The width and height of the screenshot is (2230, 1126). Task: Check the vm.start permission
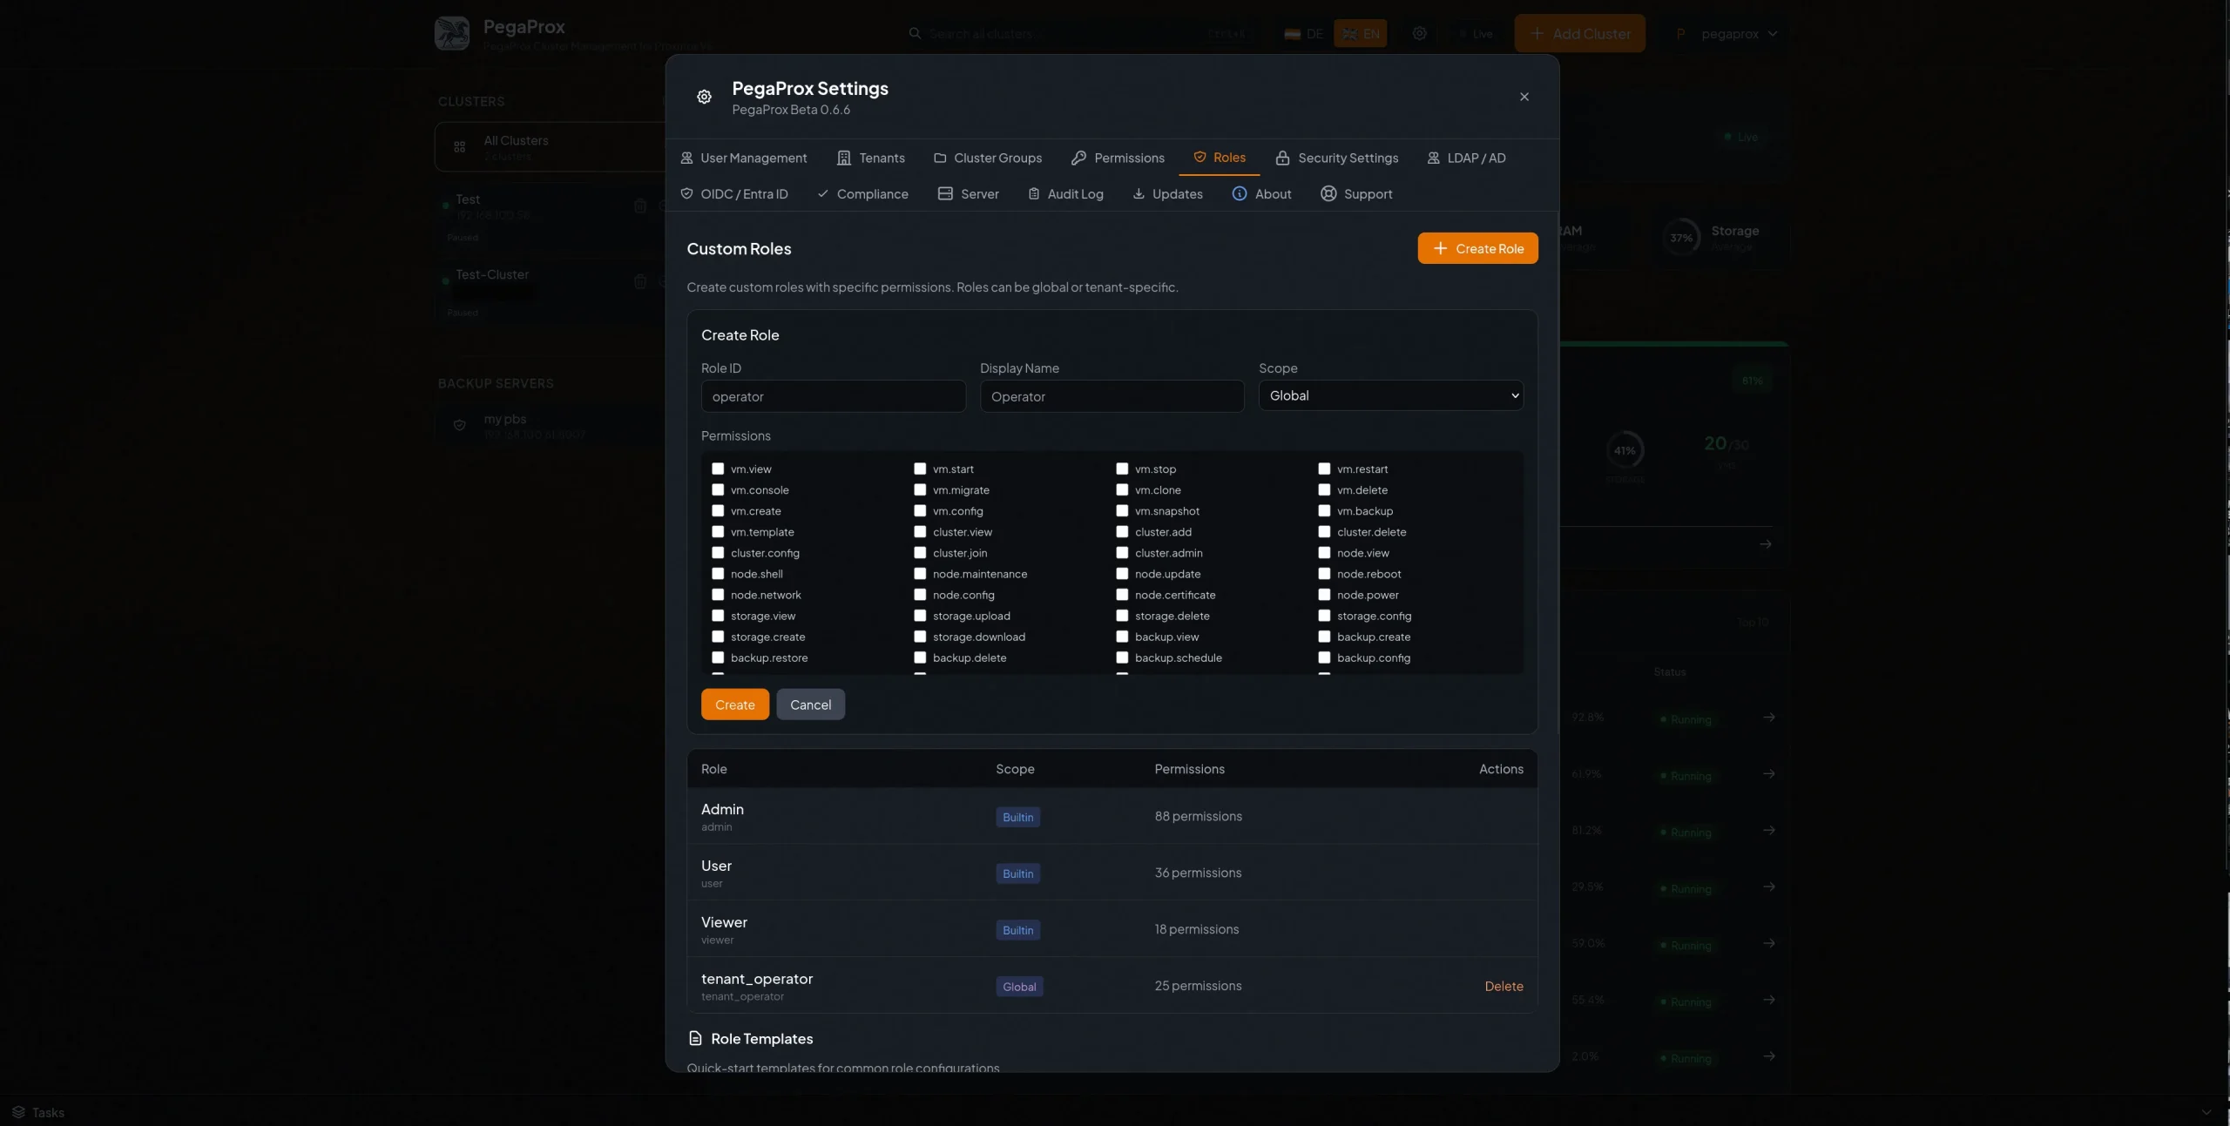click(920, 469)
